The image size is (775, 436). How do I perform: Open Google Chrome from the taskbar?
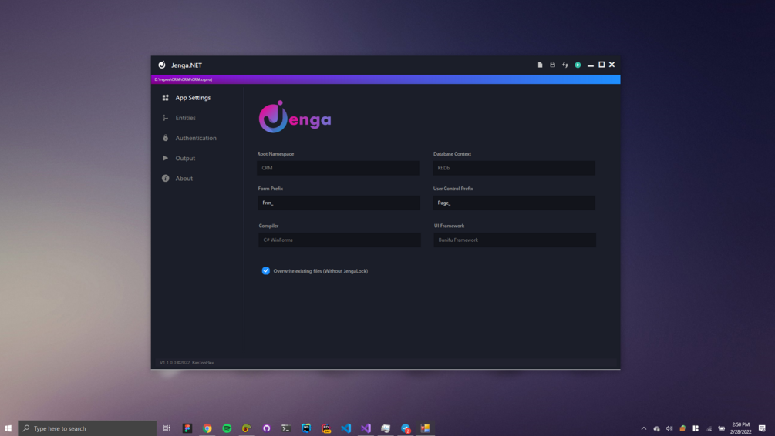[207, 428]
